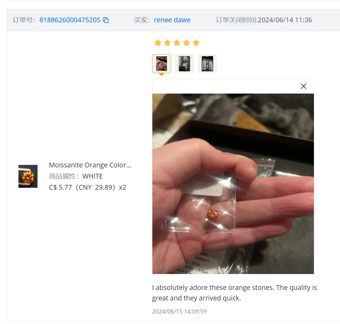The height and width of the screenshot is (324, 340).
Task: View the second review photo thumbnail
Action: [x=184, y=64]
